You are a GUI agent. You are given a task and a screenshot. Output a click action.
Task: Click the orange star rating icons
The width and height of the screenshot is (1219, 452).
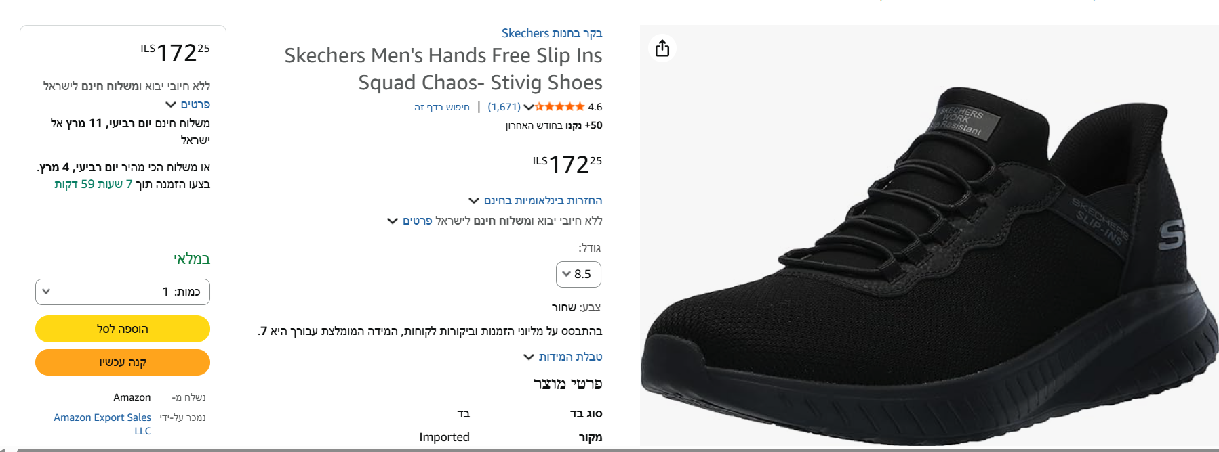560,107
